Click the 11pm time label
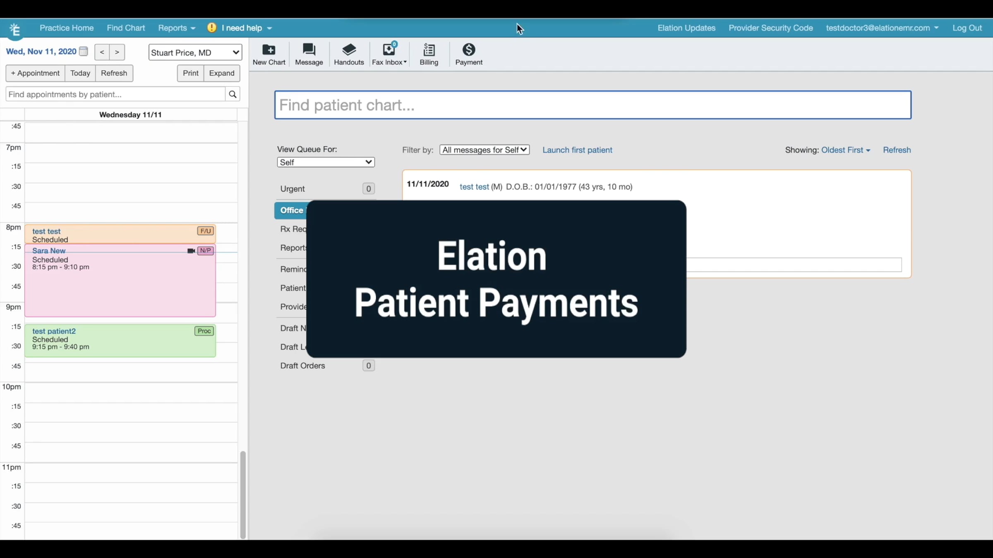Image resolution: width=993 pixels, height=558 pixels. pos(12,467)
